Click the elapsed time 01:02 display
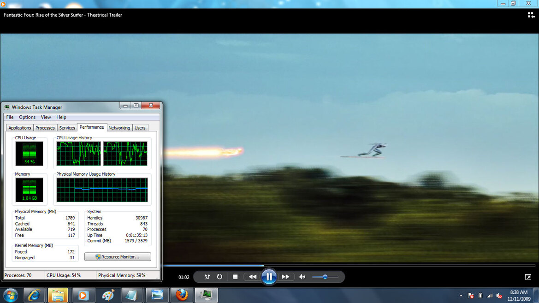539x303 pixels. pos(184,277)
